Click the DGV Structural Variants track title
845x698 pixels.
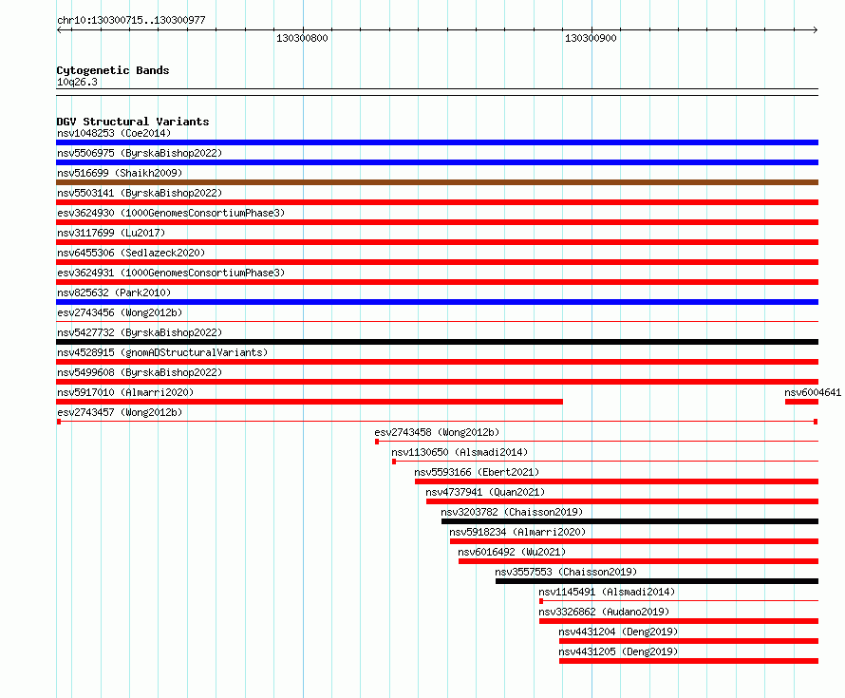133,122
